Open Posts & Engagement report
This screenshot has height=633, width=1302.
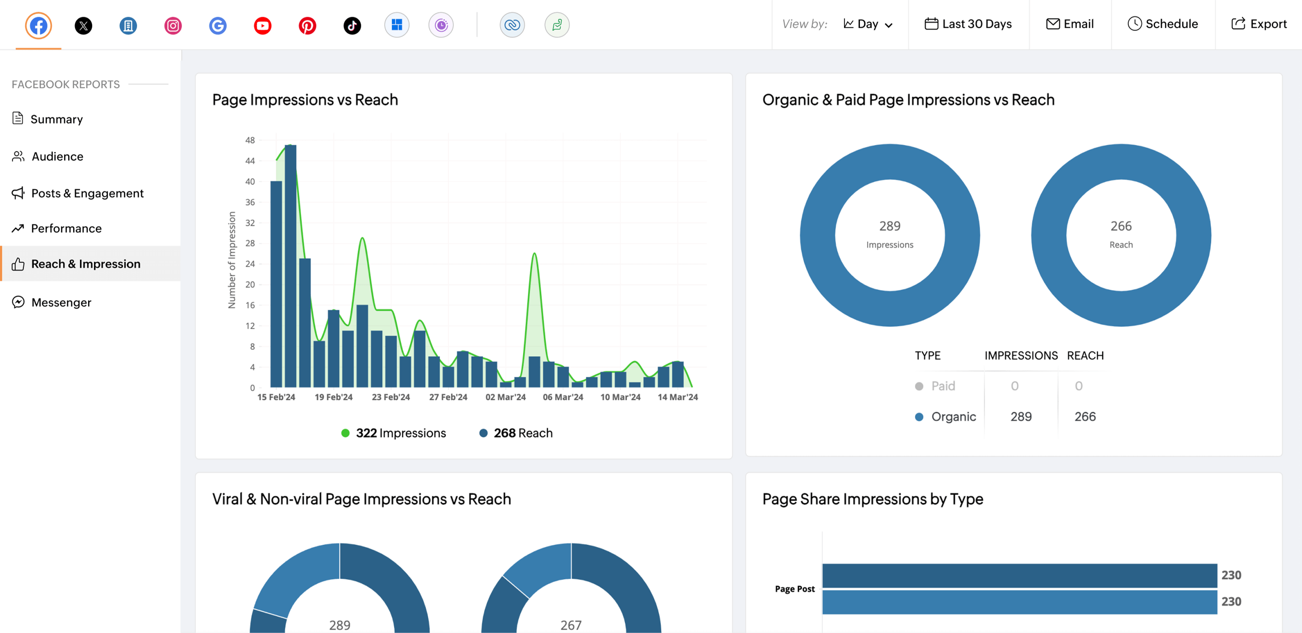87,193
